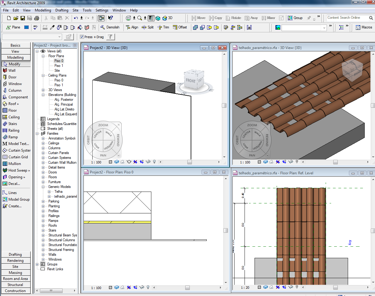375x296 pixels.
Task: Select the Split tool
Action: 148,27
